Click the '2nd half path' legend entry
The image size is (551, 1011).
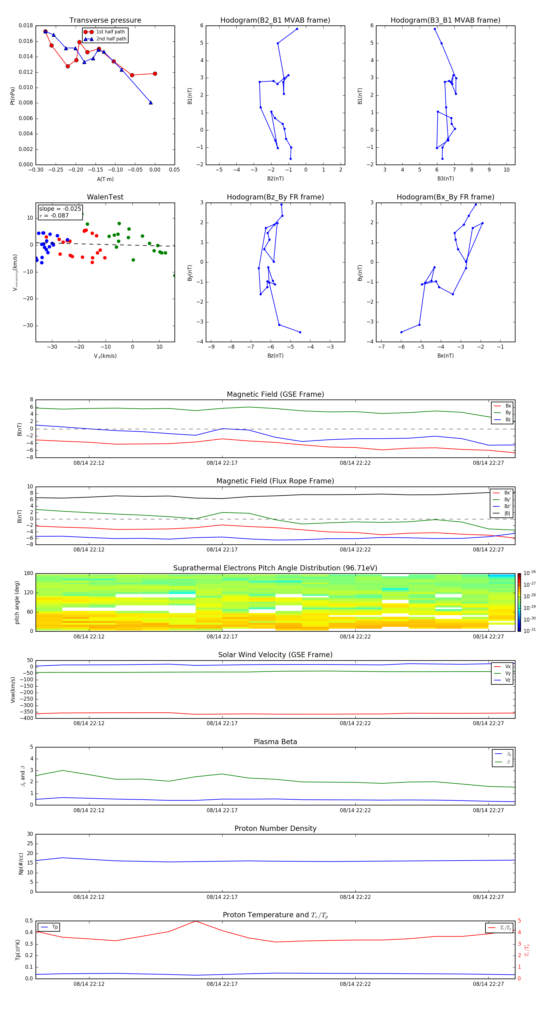pos(105,39)
